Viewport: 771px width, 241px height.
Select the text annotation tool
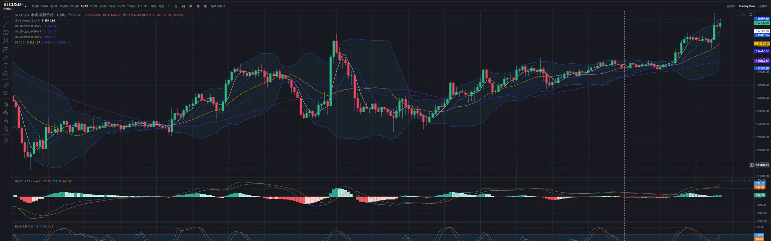(6, 66)
